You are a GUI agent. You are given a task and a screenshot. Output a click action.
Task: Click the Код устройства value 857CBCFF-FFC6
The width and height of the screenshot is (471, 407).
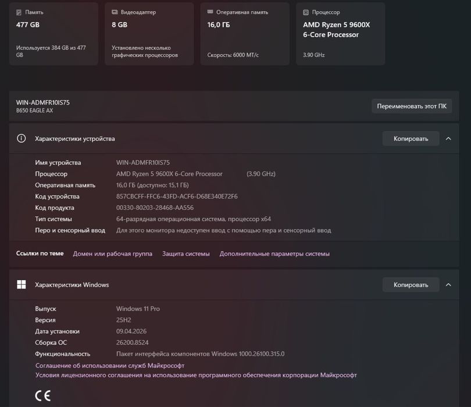177,197
